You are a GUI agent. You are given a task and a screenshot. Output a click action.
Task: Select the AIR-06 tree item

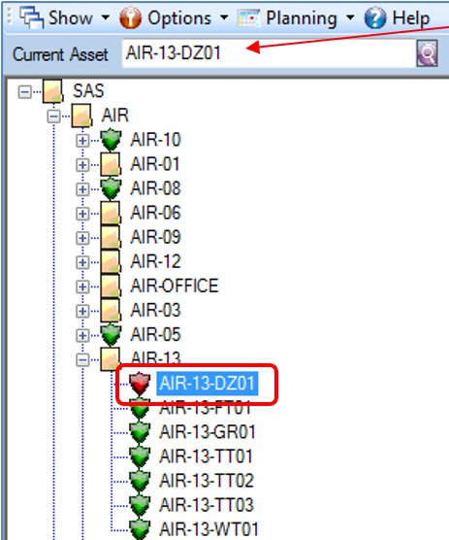coord(155,213)
